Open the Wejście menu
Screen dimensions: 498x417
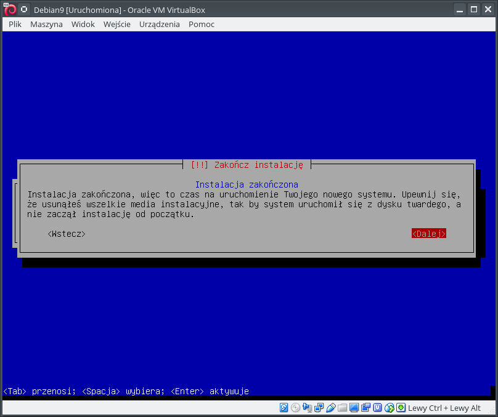pos(117,24)
